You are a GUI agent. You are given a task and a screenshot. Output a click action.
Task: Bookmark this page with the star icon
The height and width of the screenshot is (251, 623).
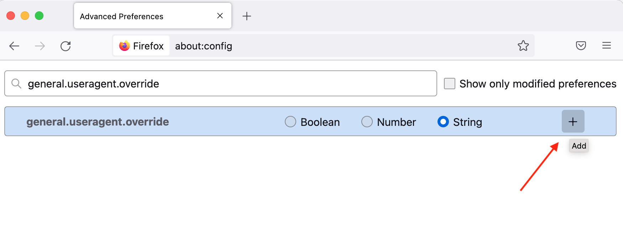(523, 46)
